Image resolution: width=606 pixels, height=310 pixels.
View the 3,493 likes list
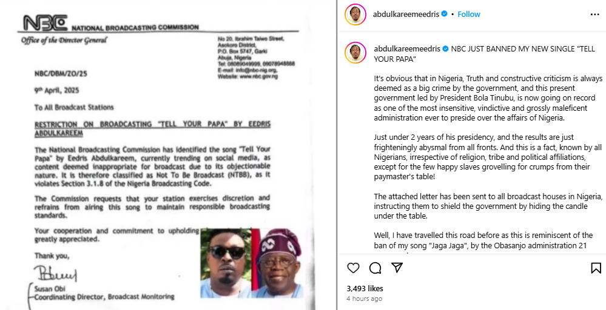point(365,288)
